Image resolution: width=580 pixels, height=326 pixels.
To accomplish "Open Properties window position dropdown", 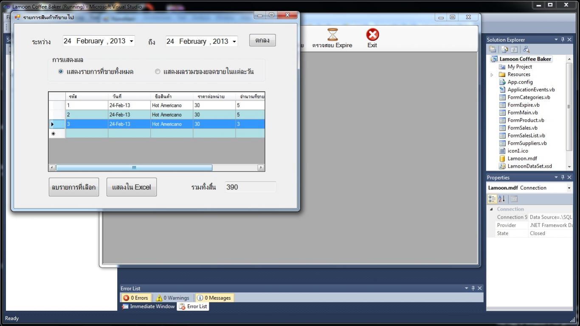I will coord(556,177).
